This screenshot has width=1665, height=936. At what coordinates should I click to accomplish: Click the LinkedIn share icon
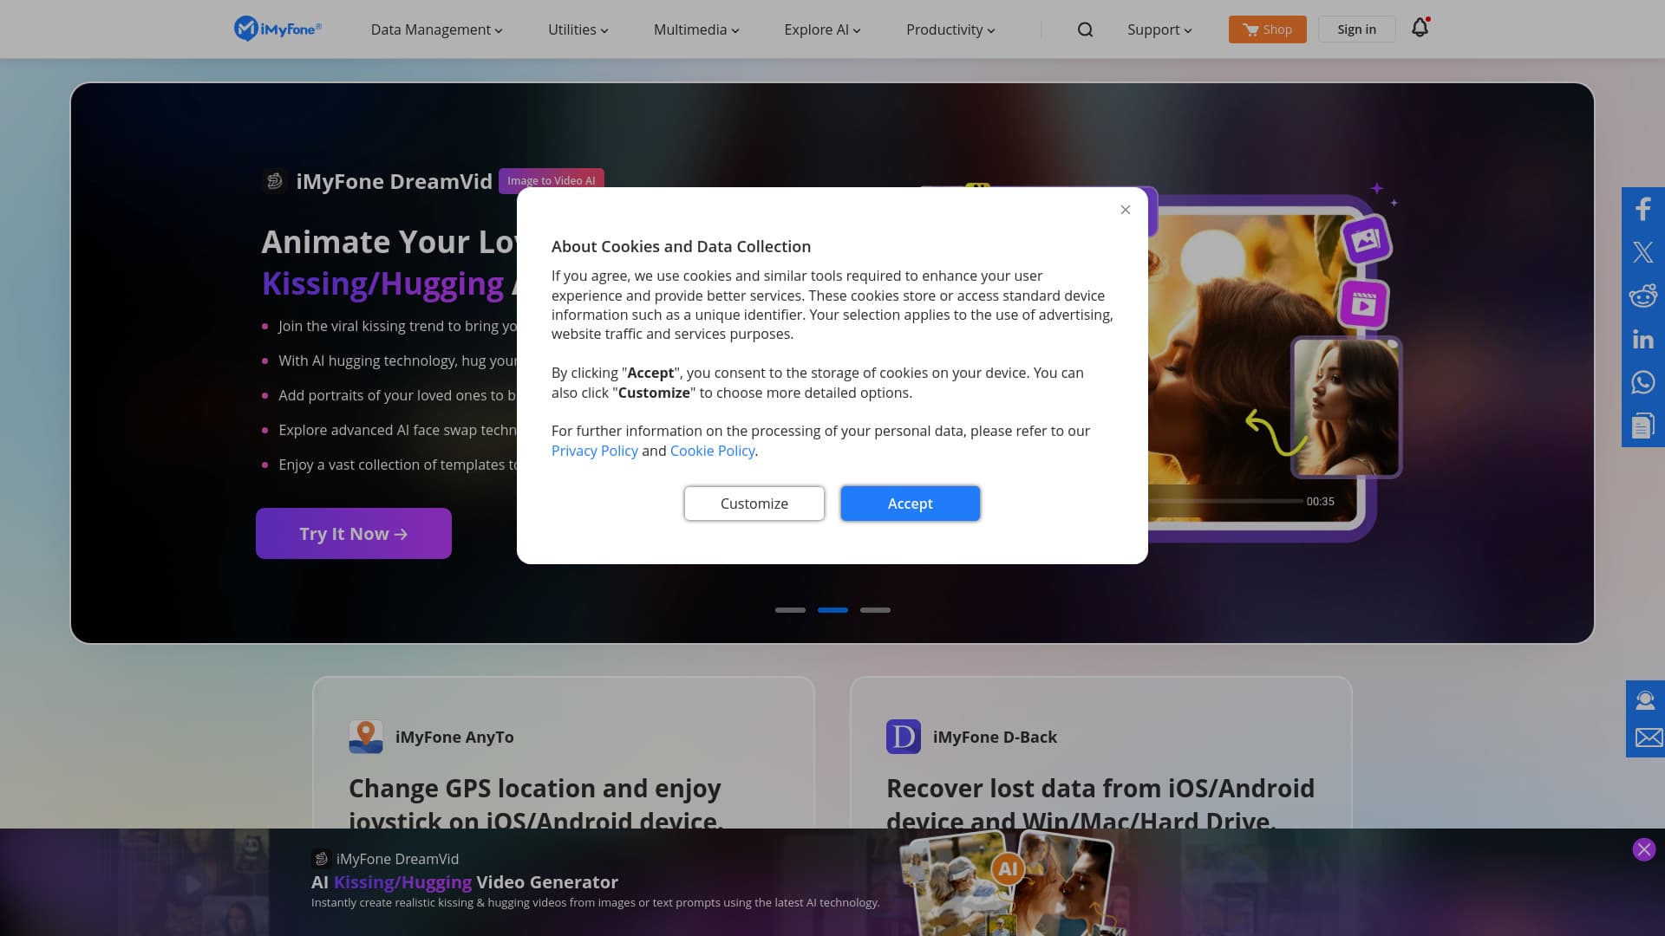(x=1642, y=339)
